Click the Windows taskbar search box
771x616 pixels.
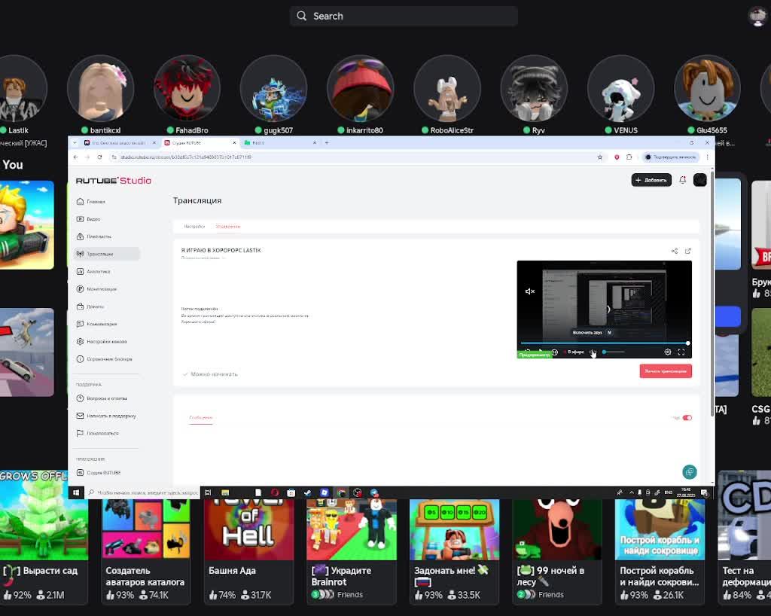(x=144, y=492)
